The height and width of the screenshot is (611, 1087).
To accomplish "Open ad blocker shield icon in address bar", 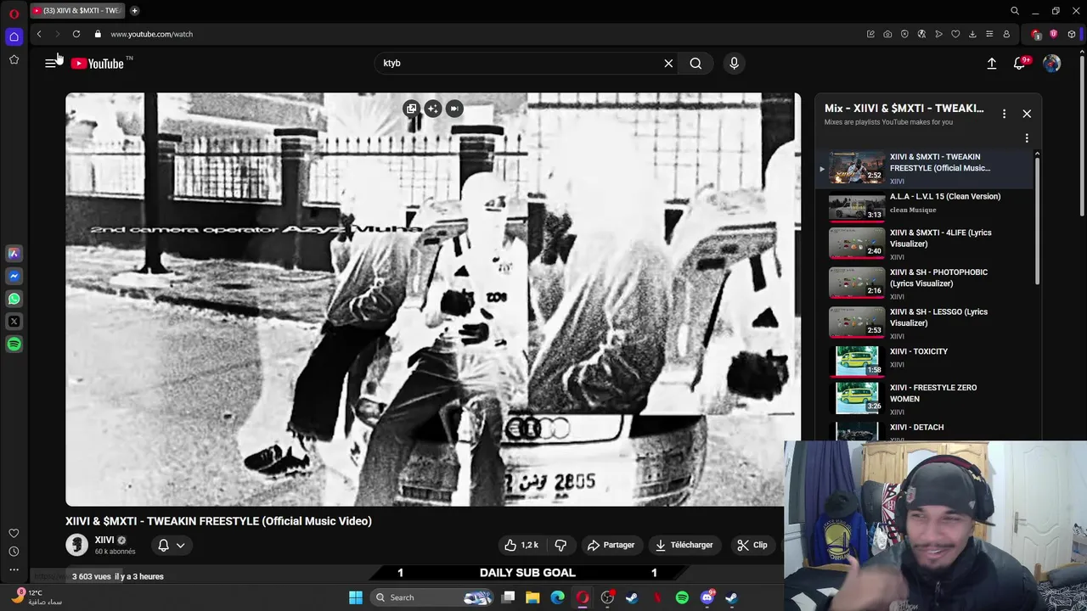I will click(904, 34).
